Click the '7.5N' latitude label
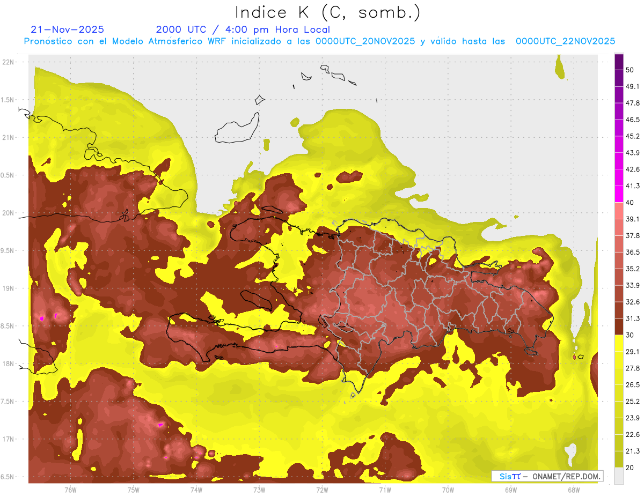 pos(8,402)
